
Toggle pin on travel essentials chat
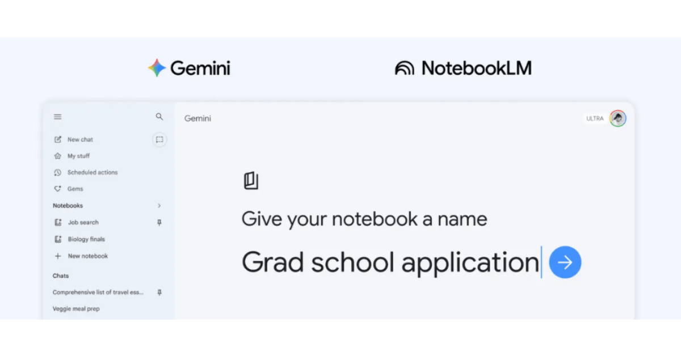(x=159, y=292)
